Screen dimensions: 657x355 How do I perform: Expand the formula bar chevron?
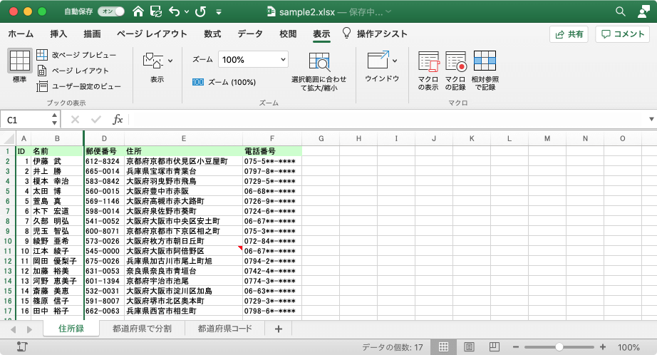pos(651,120)
